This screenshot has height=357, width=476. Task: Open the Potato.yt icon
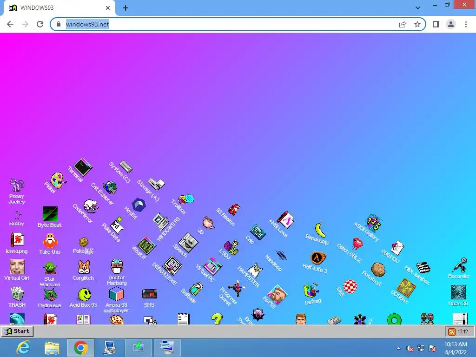tap(378, 269)
